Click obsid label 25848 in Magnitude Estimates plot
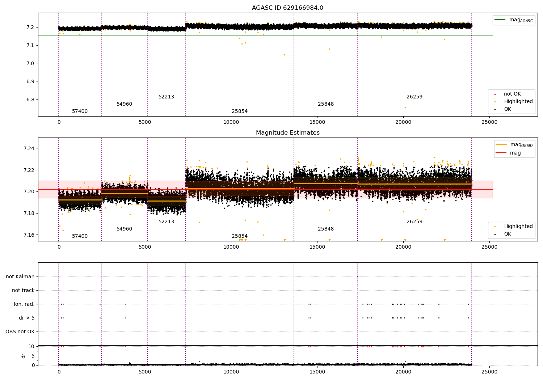The width and height of the screenshot is (543, 380). pyautogui.click(x=326, y=229)
